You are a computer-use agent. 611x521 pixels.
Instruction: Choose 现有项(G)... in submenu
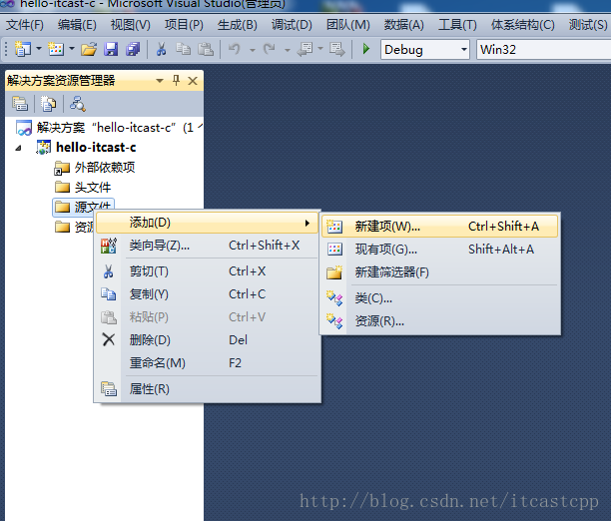click(x=440, y=250)
